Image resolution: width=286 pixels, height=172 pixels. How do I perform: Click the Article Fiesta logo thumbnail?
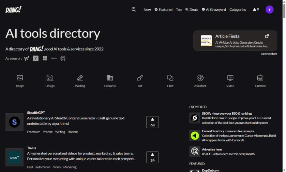coord(206,41)
